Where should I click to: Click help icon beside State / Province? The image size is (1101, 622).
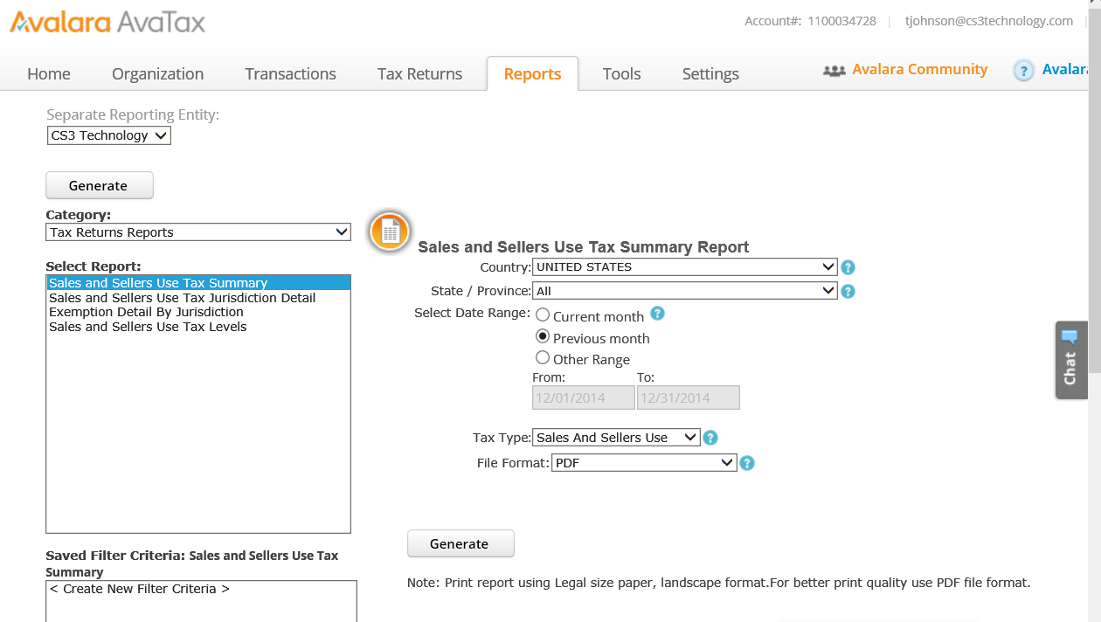tap(848, 292)
